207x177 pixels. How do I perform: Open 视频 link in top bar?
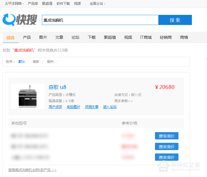(77, 4)
